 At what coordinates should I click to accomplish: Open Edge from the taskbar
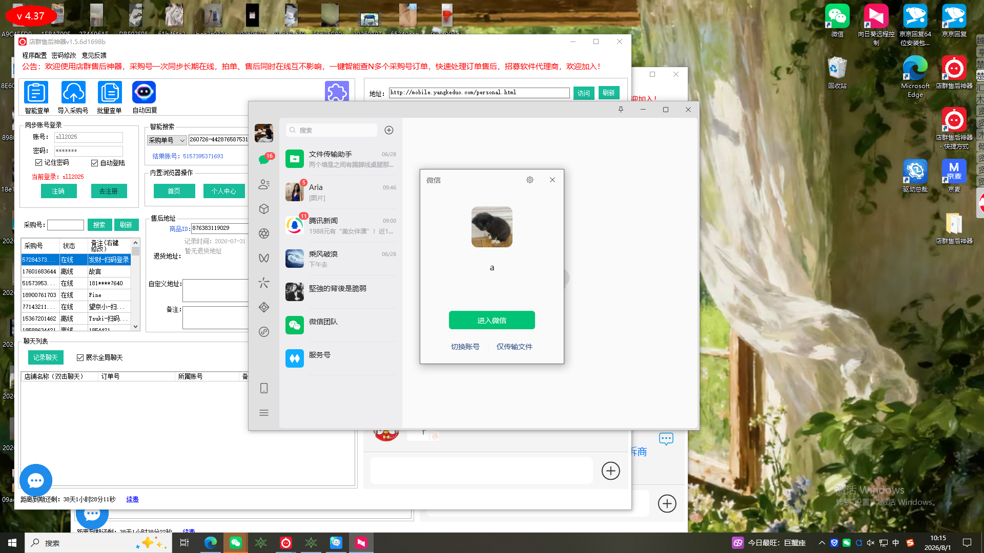point(211,543)
